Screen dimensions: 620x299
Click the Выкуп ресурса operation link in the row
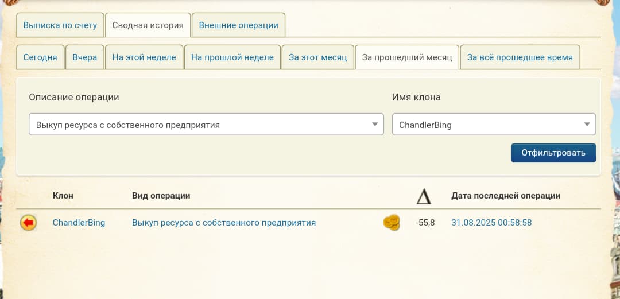click(224, 223)
